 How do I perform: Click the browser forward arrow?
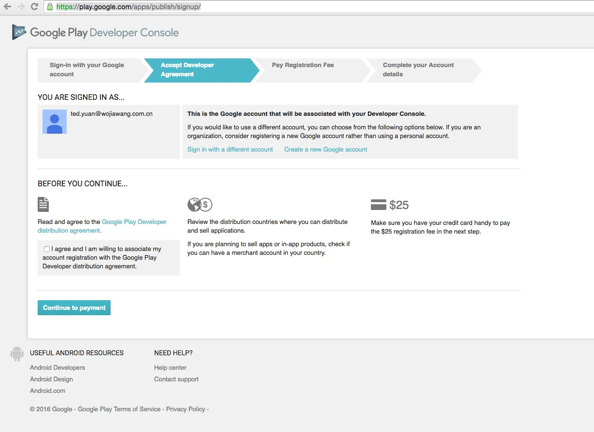coord(21,7)
